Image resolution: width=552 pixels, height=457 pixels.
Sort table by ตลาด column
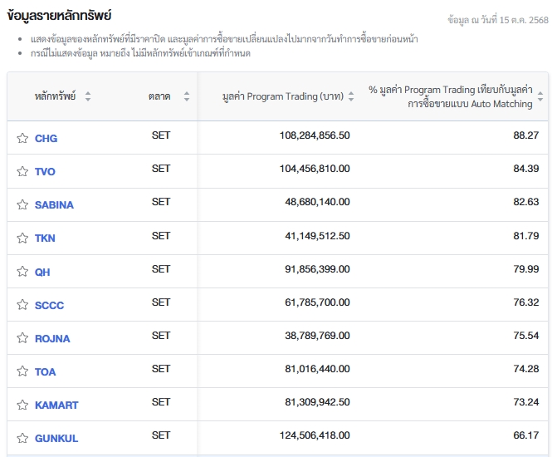click(187, 96)
